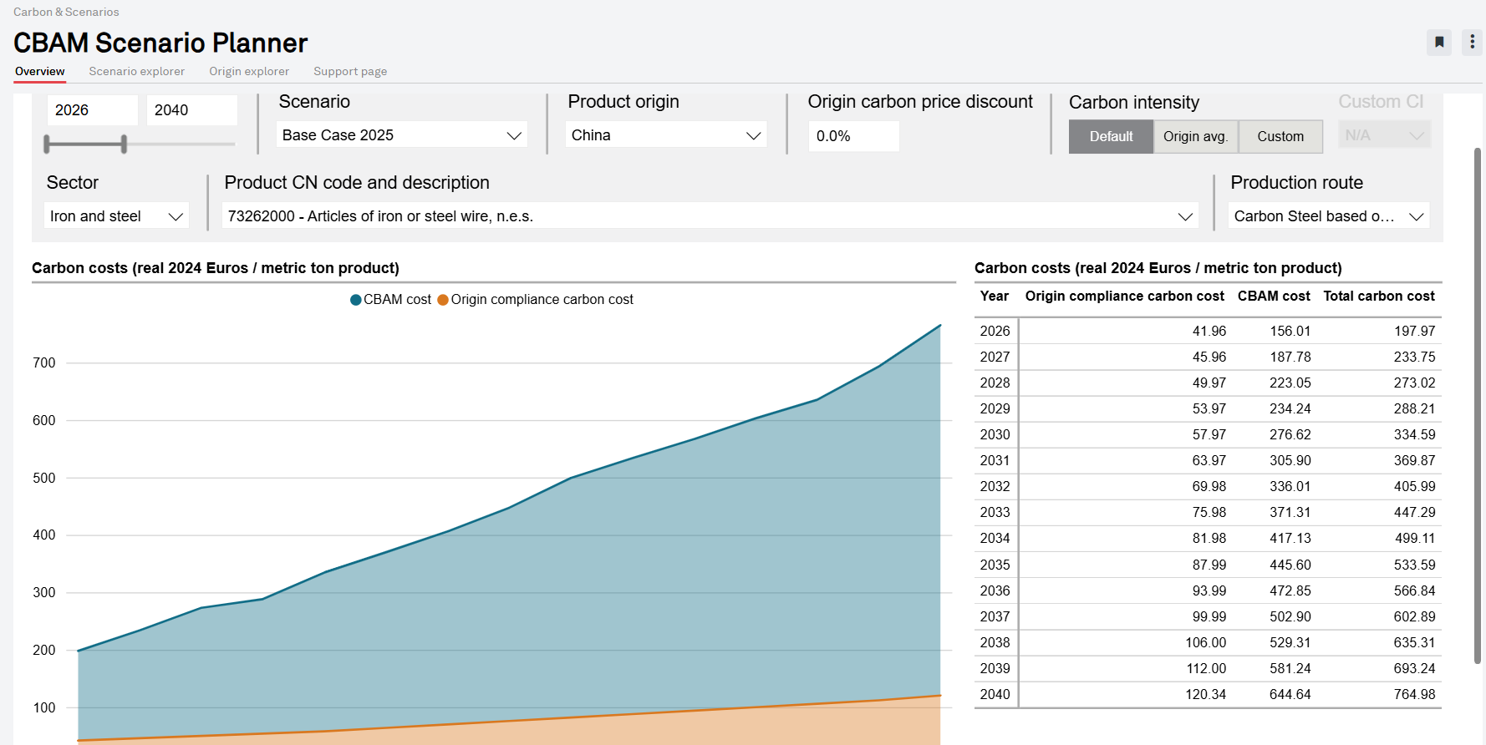Sort table by Total carbon cost header
The width and height of the screenshot is (1486, 745).
click(1378, 296)
